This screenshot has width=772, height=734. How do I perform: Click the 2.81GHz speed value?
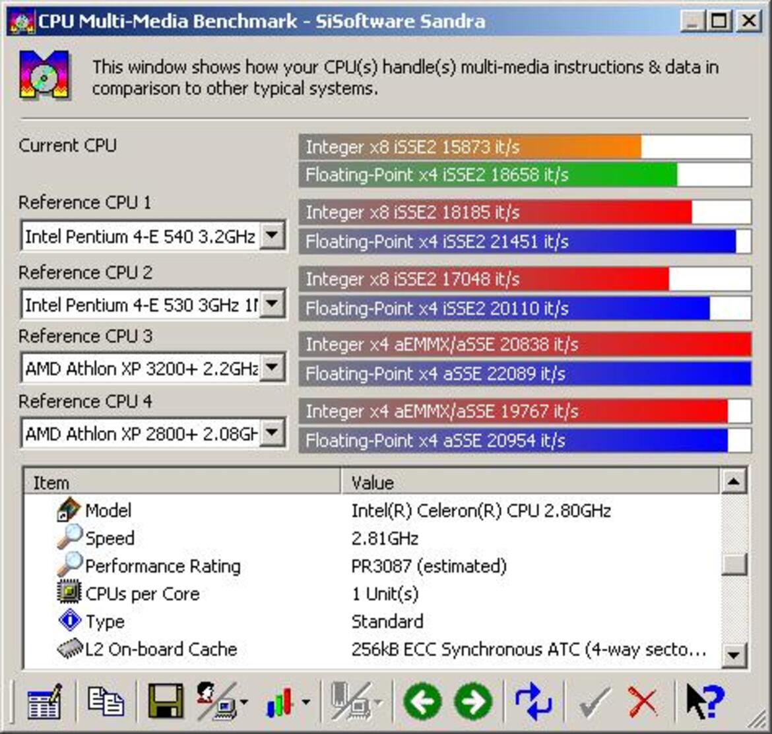coord(385,538)
